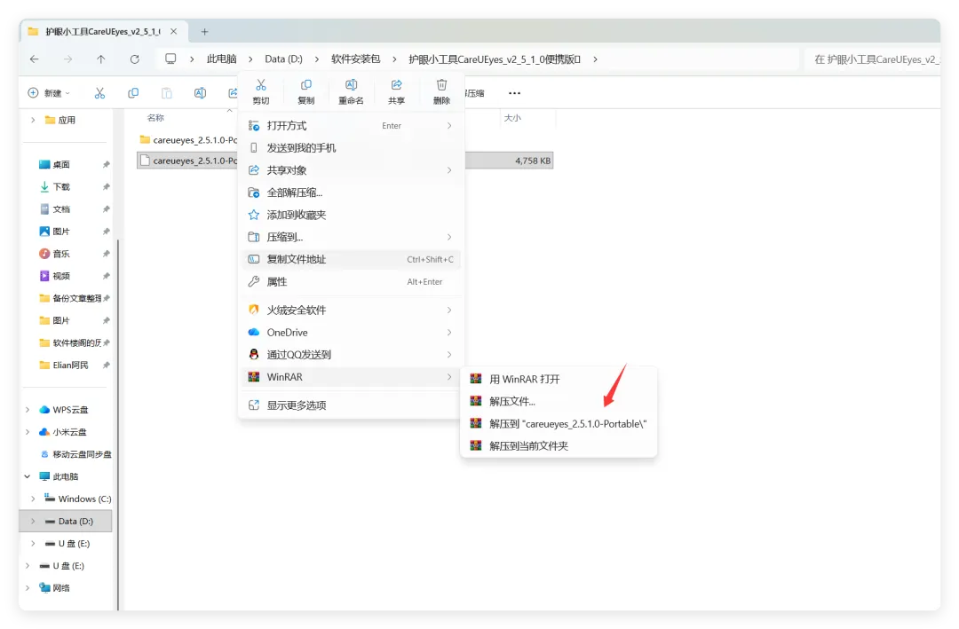Click the 新建 button in toolbar

pos(49,93)
